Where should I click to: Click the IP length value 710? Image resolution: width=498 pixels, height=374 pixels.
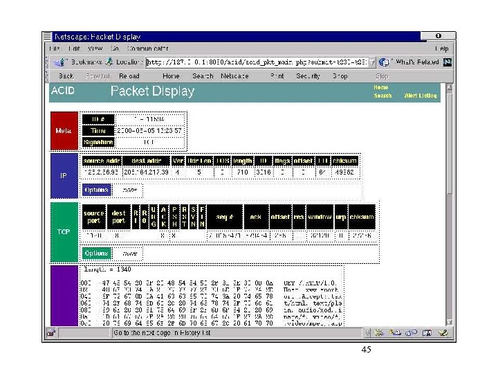(x=242, y=172)
